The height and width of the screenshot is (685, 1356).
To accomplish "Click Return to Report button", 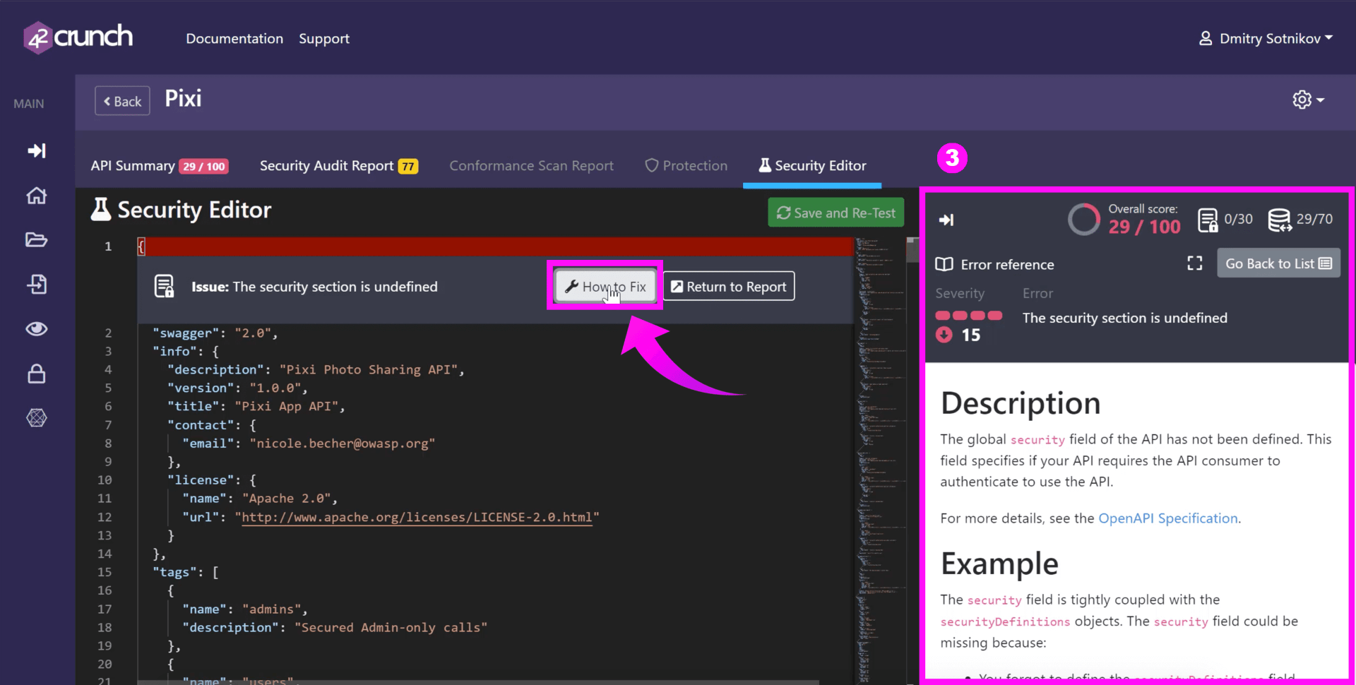I will pyautogui.click(x=728, y=286).
